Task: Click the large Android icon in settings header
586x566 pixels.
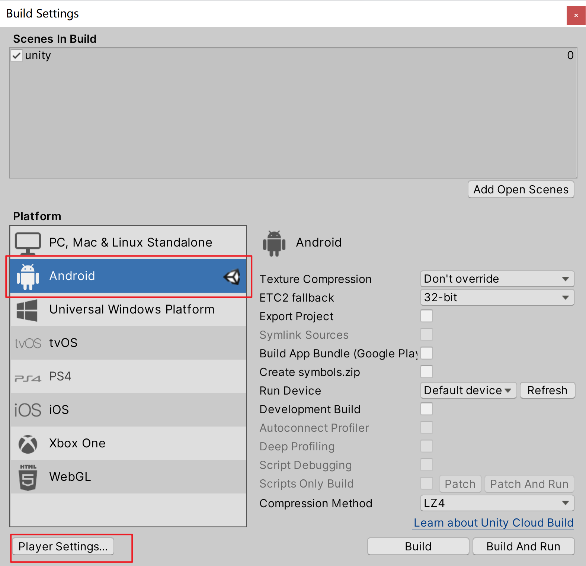Action: click(274, 243)
